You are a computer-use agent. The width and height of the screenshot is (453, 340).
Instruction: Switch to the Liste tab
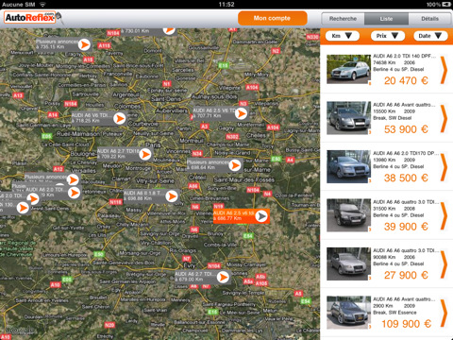point(386,19)
